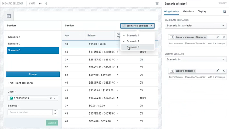This screenshot has height=129, width=229.
Task: Clear the Client field value 1003010513
Action: pos(51,98)
